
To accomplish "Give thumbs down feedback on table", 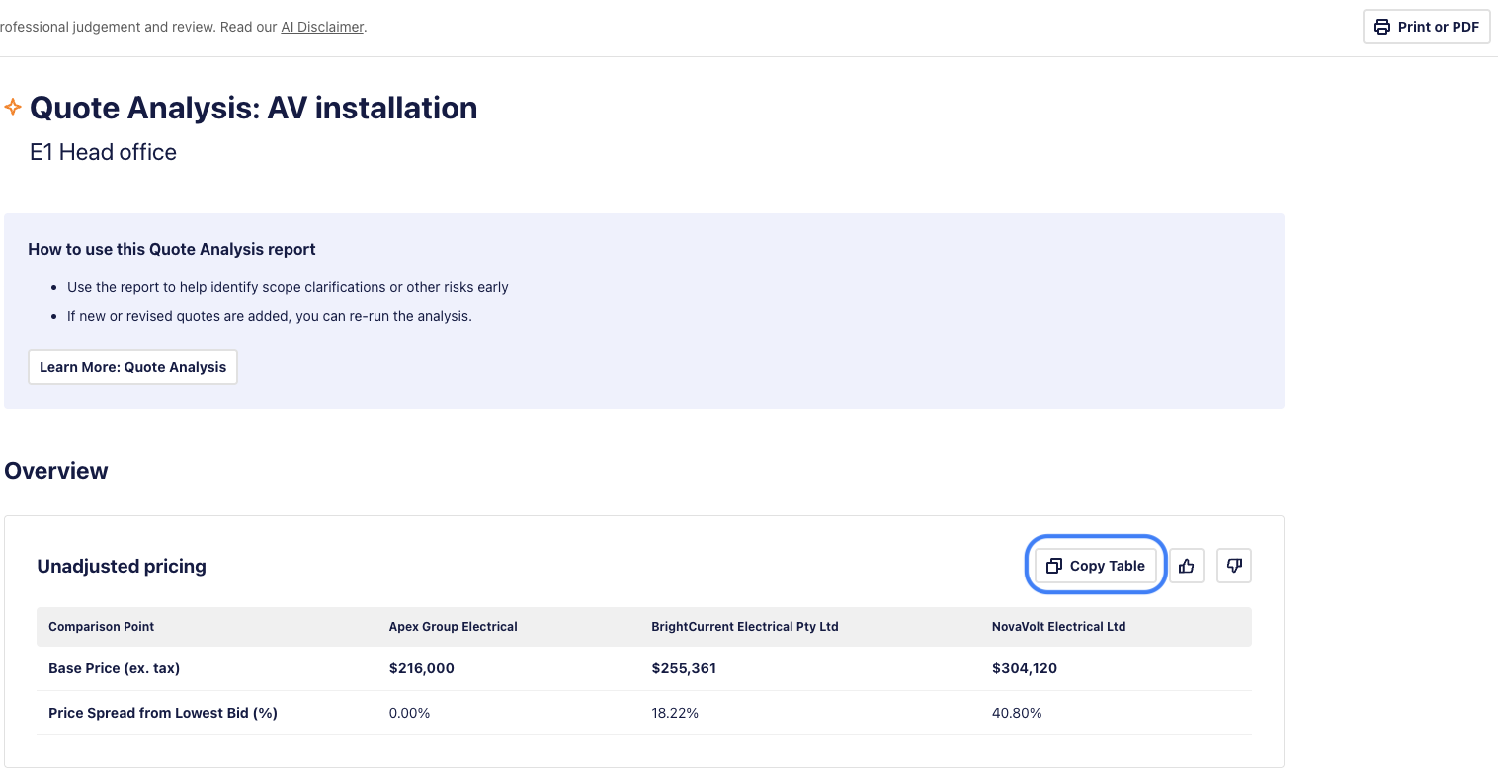I will [x=1234, y=566].
